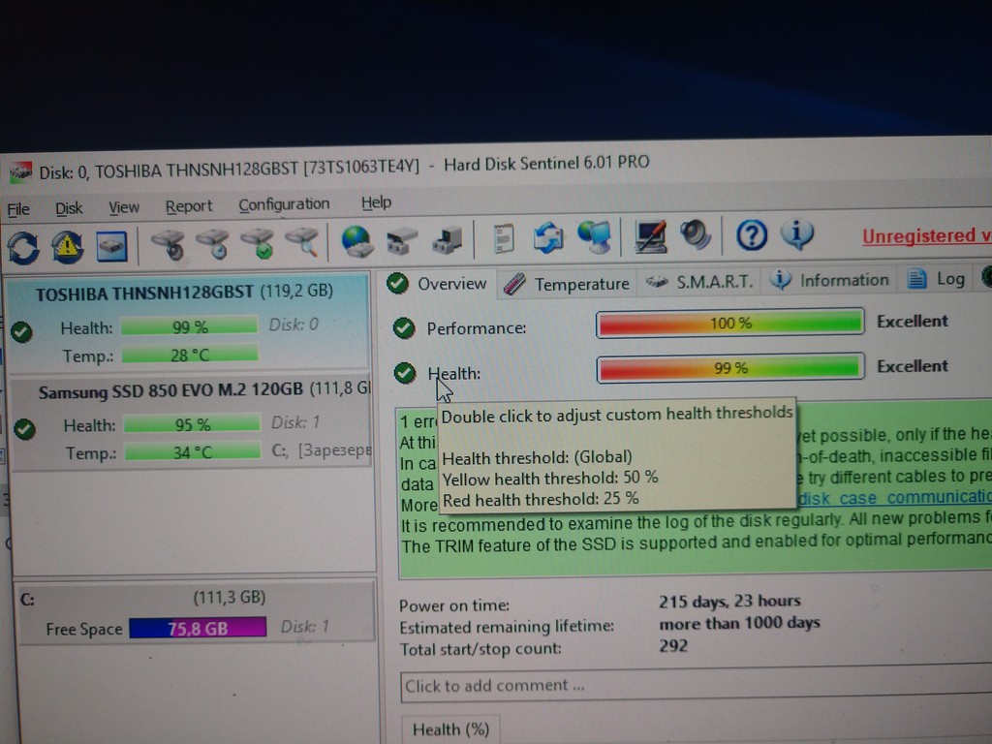Click the info bubble toolbar icon
The height and width of the screenshot is (744, 992).
(797, 234)
